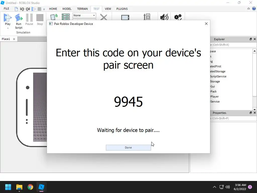The image size is (257, 193).
Task: Open the Windows Start menu
Action: [8, 187]
